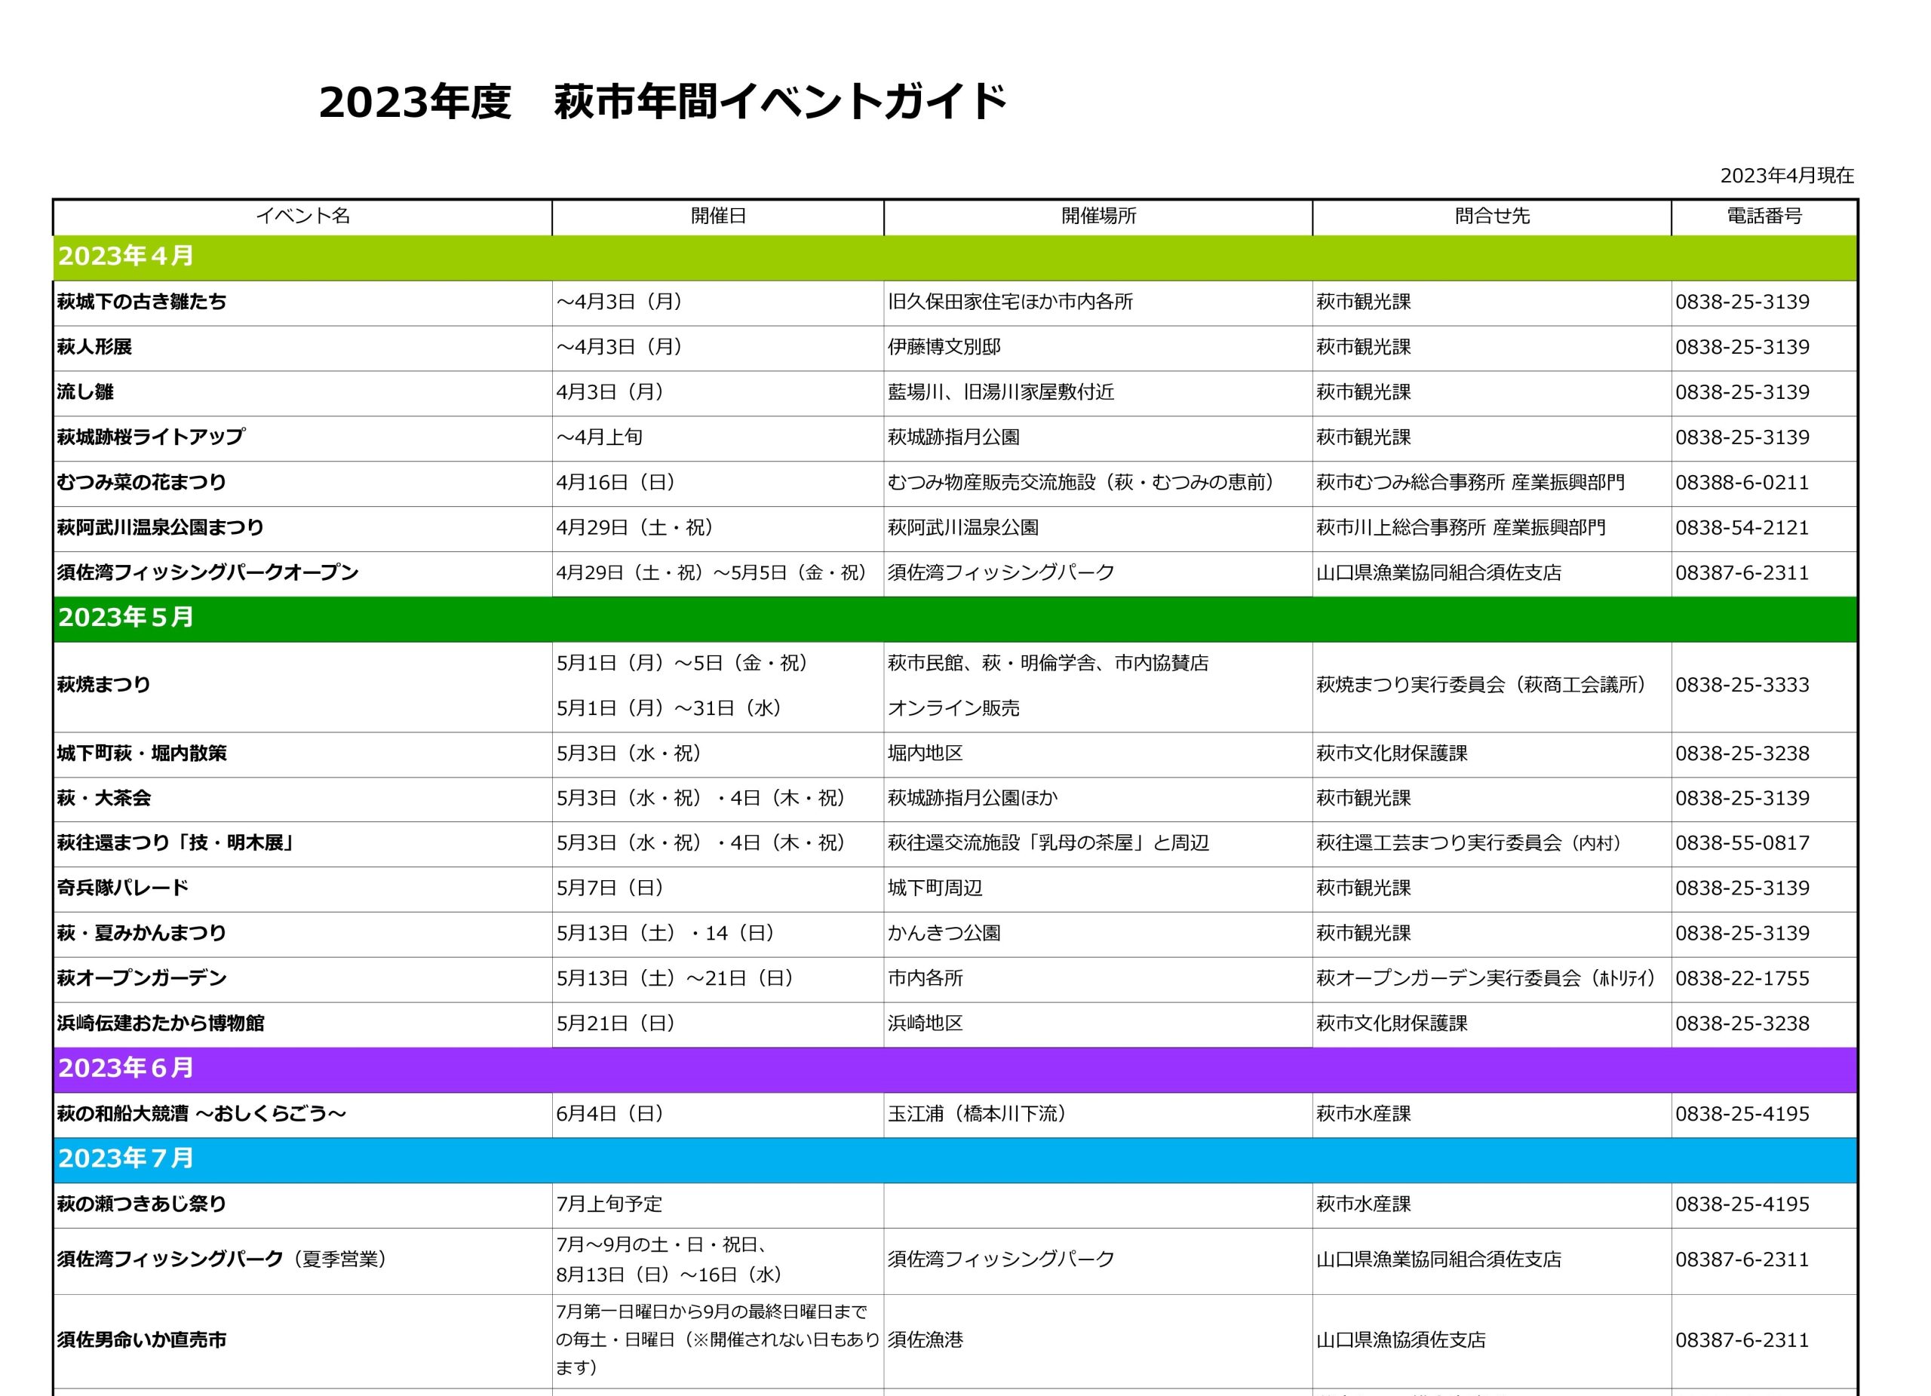Click venue 萩往還交流施設「乳母の茶屋」と周辺
Image resolution: width=1931 pixels, height=1396 pixels.
point(1048,842)
